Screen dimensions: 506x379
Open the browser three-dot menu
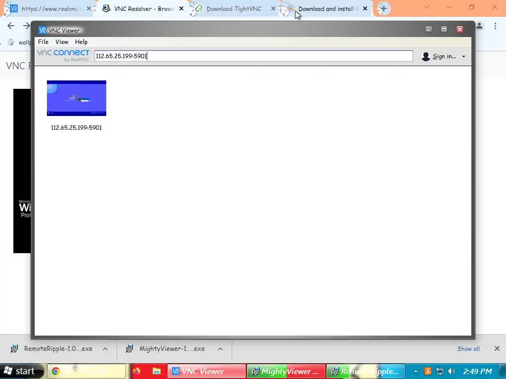[495, 26]
